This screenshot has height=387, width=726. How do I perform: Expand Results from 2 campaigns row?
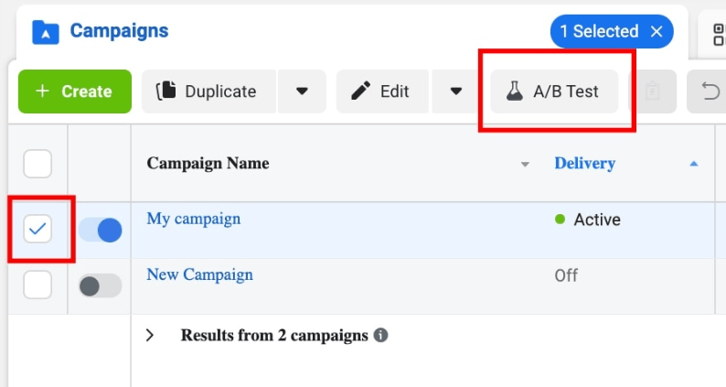point(152,335)
